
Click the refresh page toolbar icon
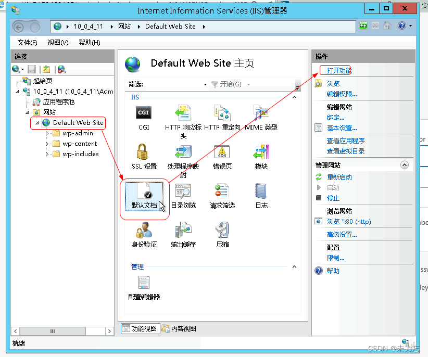(x=363, y=26)
